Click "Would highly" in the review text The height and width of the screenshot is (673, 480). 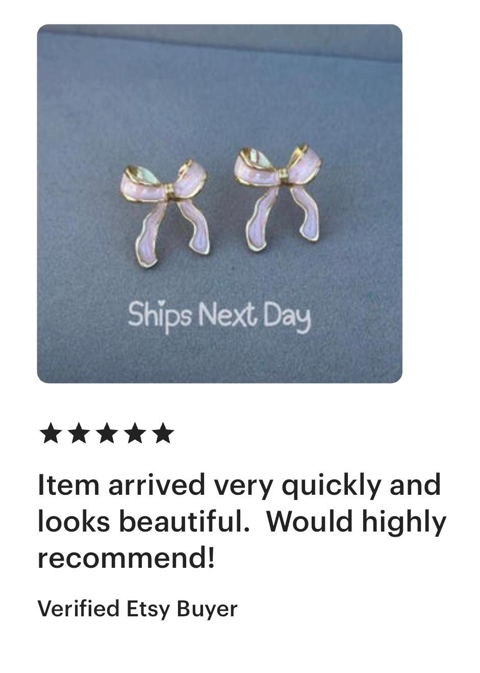point(356,521)
